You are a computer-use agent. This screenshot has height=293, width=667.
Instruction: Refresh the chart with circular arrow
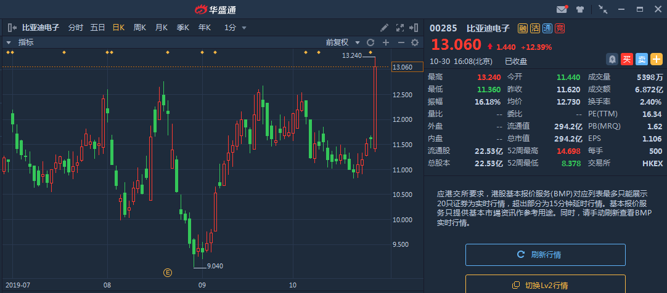pos(370,42)
